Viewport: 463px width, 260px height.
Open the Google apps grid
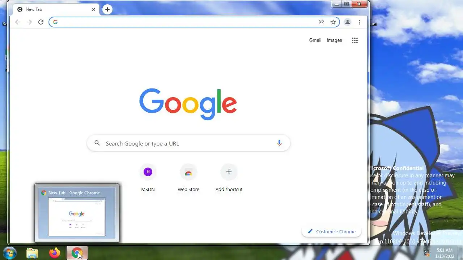point(355,40)
